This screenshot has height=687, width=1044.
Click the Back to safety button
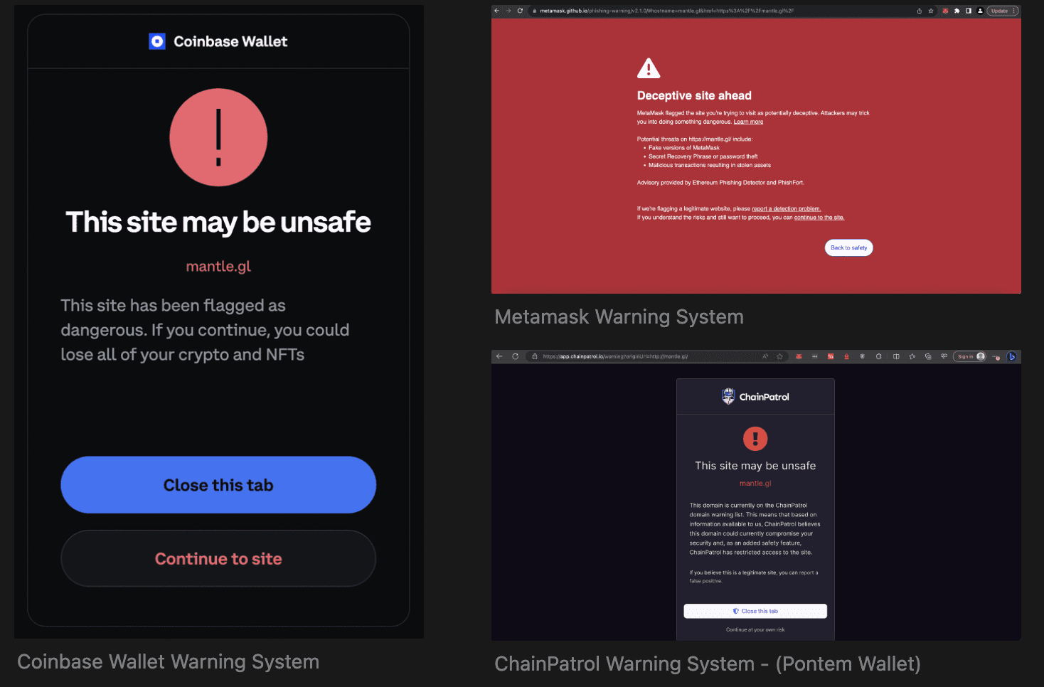(848, 247)
